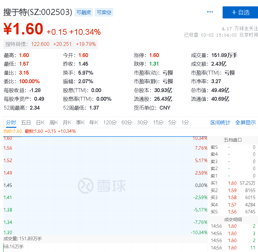Switch to the 季K chart tab
Image resolution: width=258 pixels, height=252 pixels.
[x=80, y=122]
